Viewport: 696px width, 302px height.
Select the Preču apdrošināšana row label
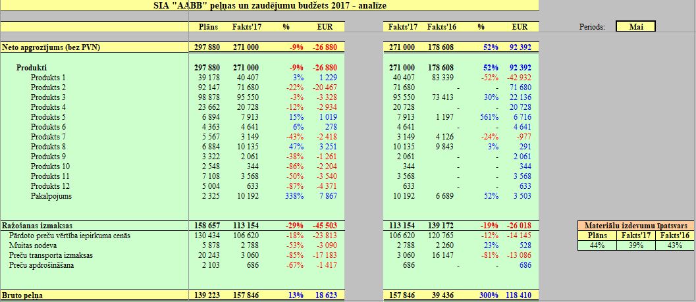[41, 265]
